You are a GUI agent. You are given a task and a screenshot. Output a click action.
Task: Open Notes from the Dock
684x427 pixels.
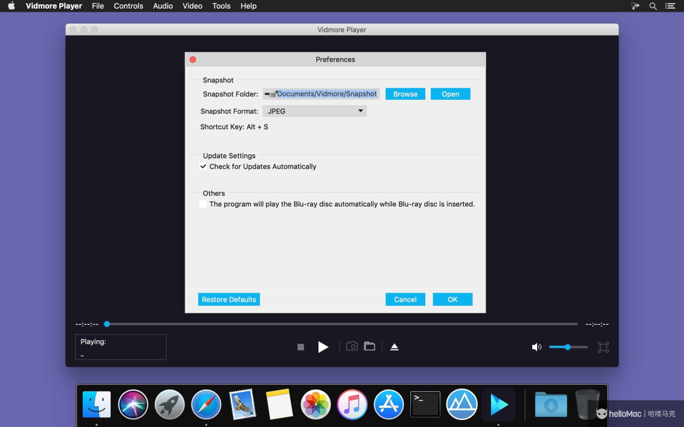(279, 404)
